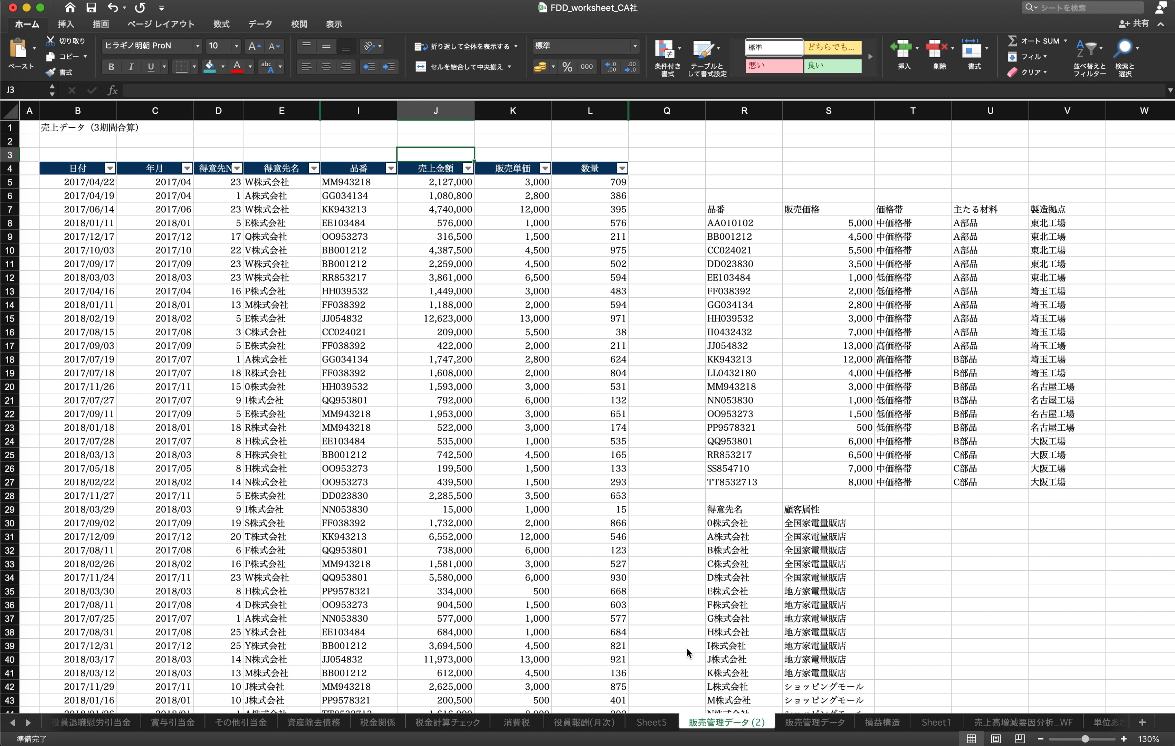1175x746 pixels.
Task: Click the conditional formatting icon
Action: click(x=665, y=49)
